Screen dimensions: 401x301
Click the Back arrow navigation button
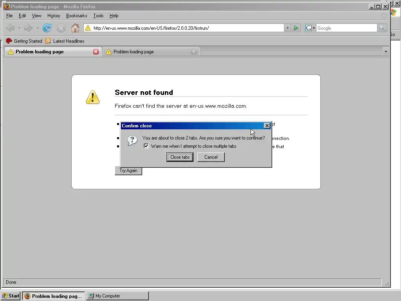(x=10, y=28)
